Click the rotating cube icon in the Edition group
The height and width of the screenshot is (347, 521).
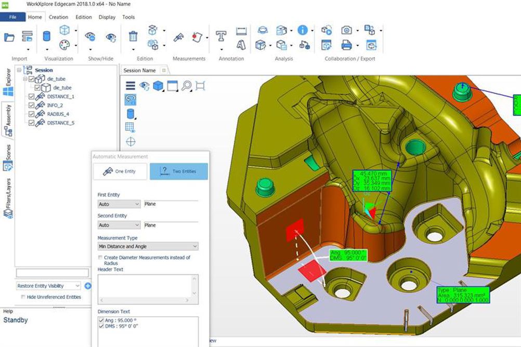click(x=152, y=30)
